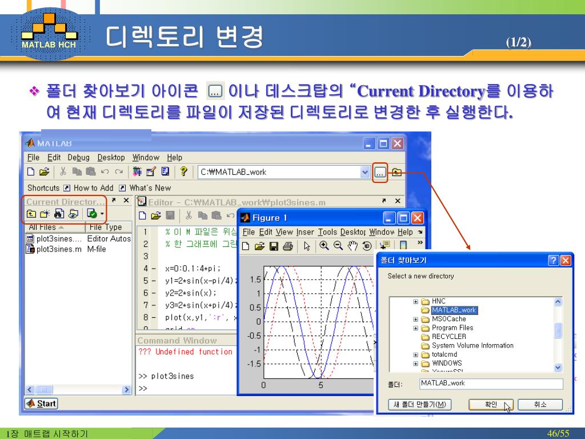Open dropdown arrow next to Reports icon
This screenshot has width=585, height=439.
(102, 214)
